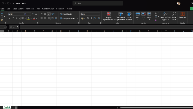Screen dimensions: 193x109
Task: Apply comma style number format
Action: (x=91, y=18)
